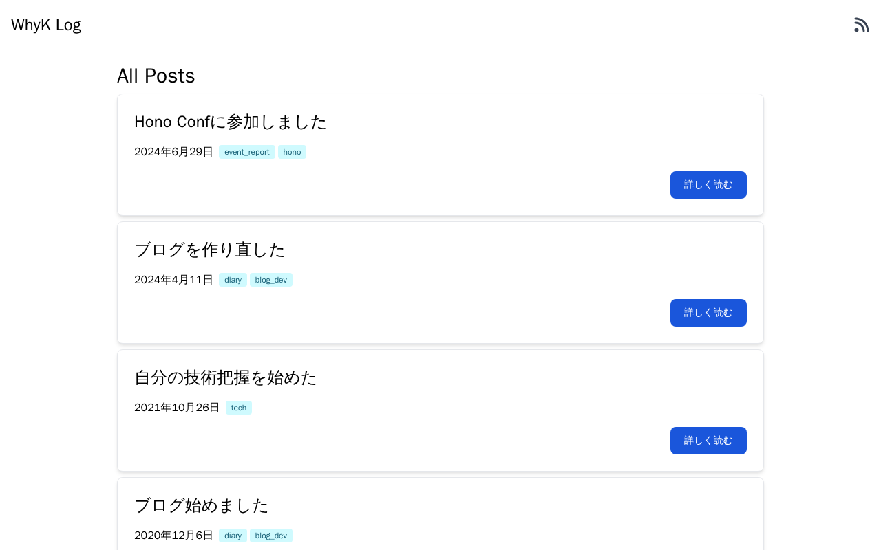This screenshot has width=881, height=550.
Task: Click the diary tag on ブログを作り直した post
Action: click(x=233, y=280)
